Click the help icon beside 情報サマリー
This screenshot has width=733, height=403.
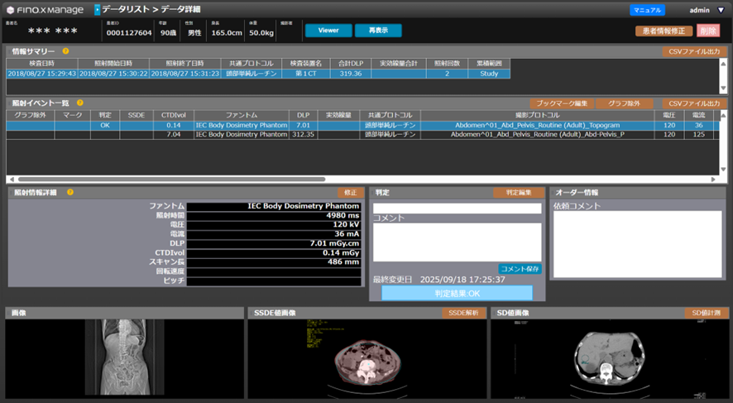pos(65,51)
